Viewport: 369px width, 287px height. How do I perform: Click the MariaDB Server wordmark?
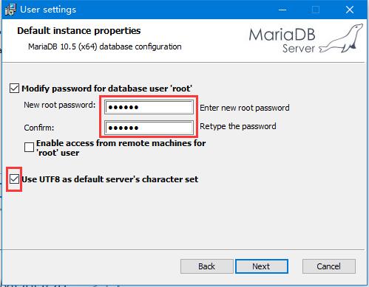(x=282, y=41)
